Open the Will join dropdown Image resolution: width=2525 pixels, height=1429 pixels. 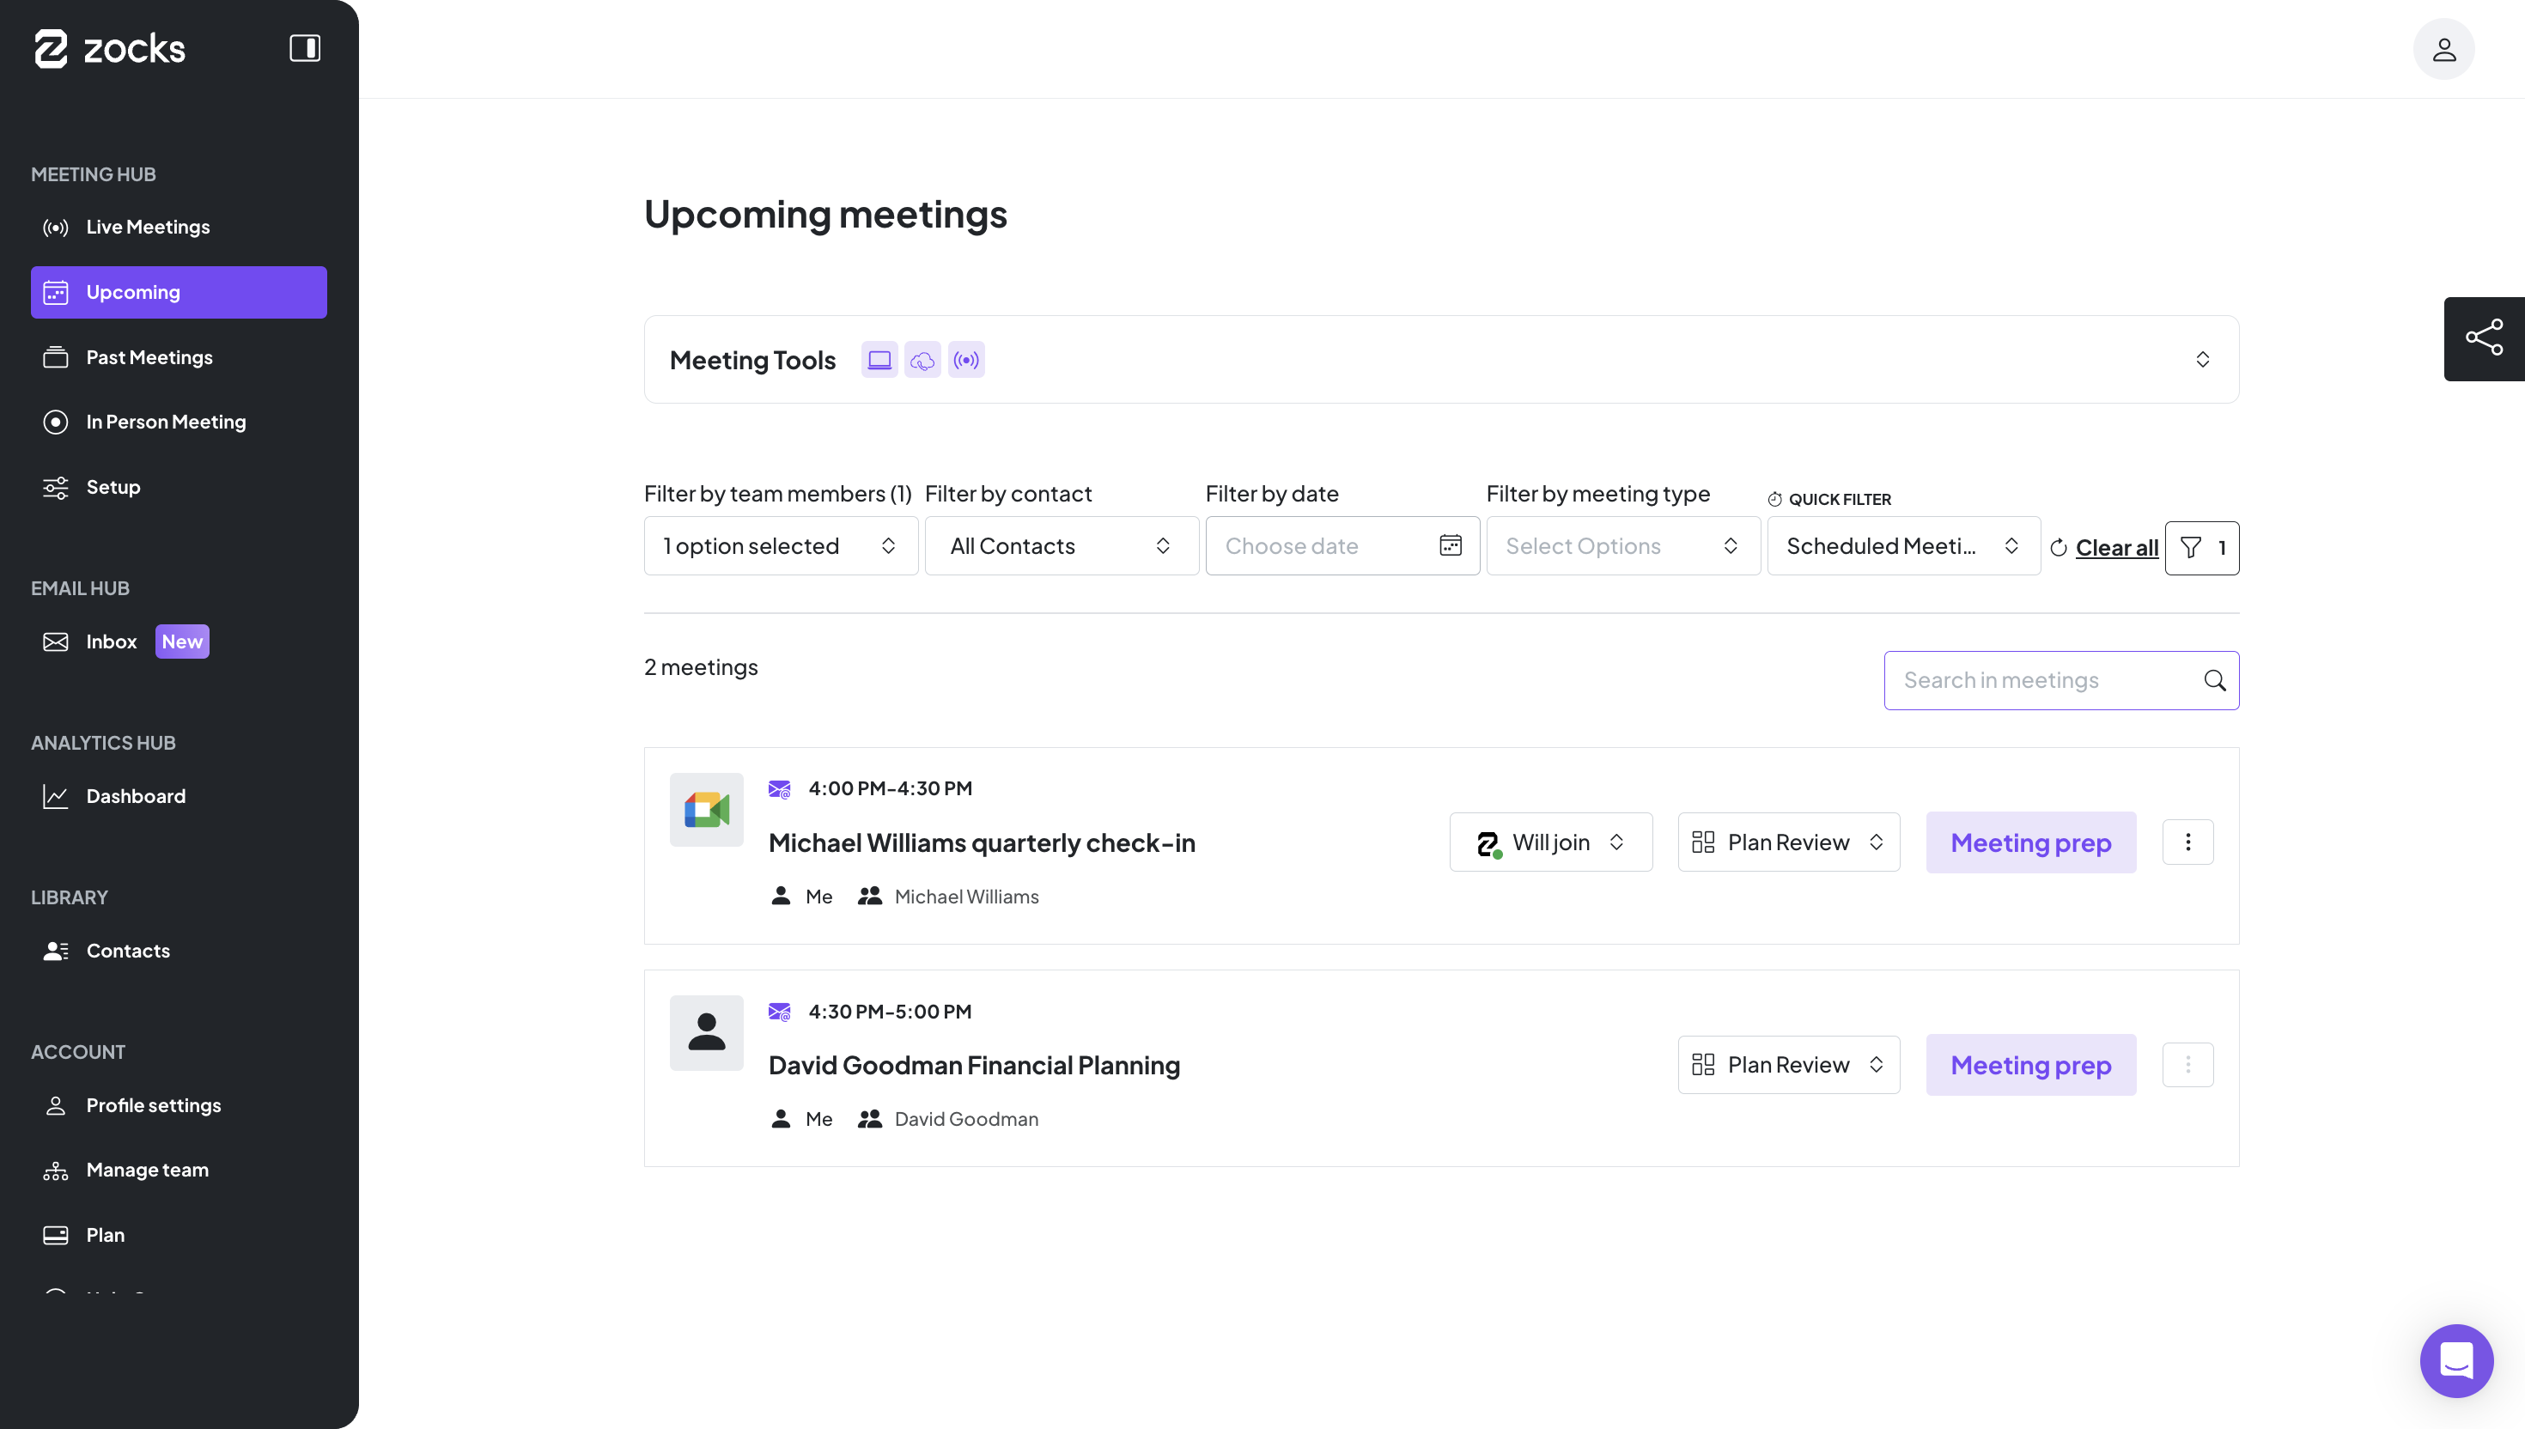tap(1550, 842)
